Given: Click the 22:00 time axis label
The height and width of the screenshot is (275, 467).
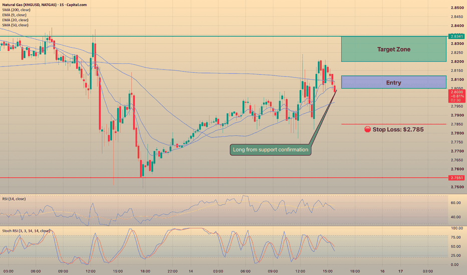Looking at the screenshot, I should [172, 271].
